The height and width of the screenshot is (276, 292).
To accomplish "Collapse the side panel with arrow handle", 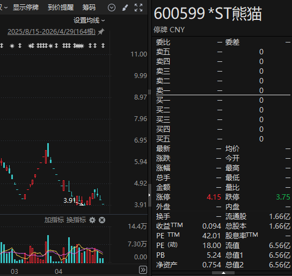I will [150, 195].
